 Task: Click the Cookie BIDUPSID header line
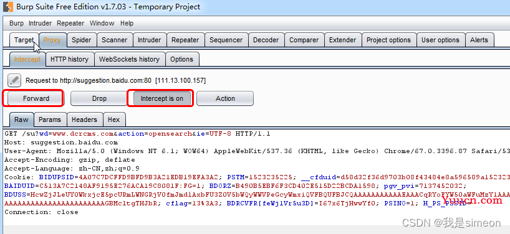[257, 177]
